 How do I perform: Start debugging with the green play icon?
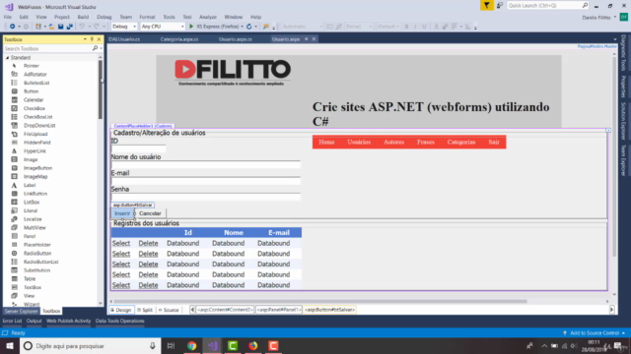click(191, 27)
